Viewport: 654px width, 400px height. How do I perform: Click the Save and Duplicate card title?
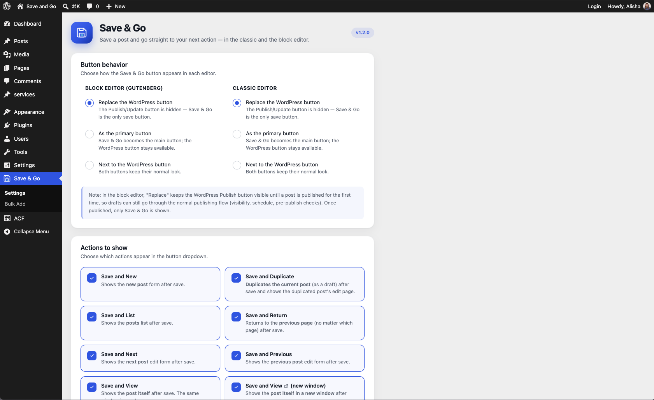[x=270, y=276]
